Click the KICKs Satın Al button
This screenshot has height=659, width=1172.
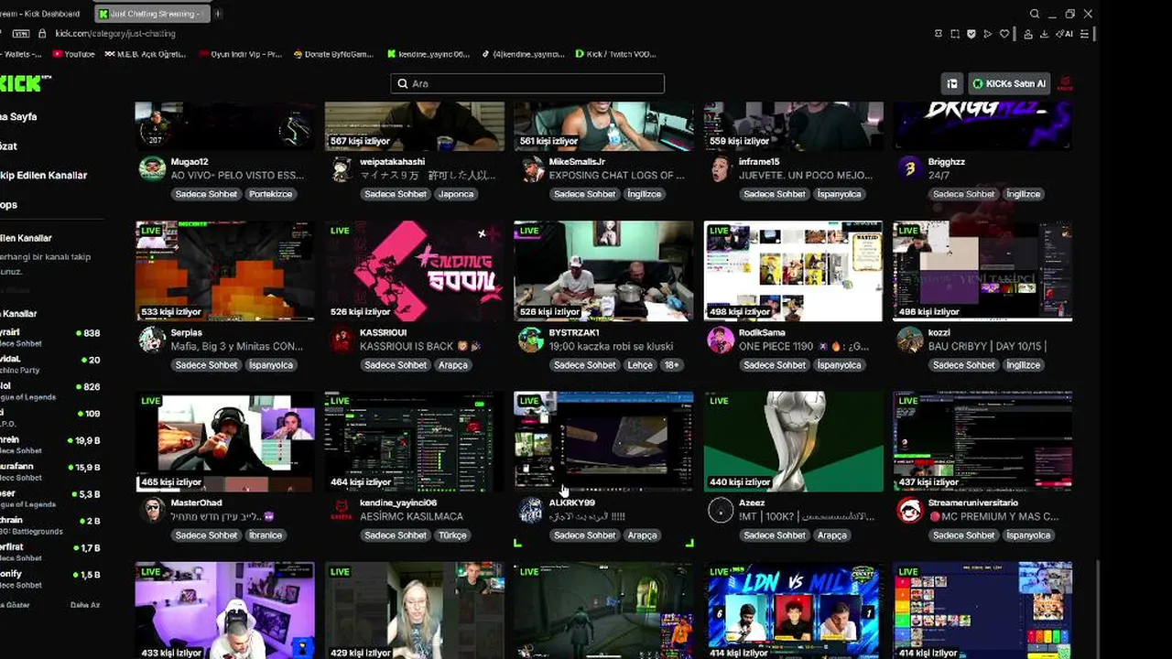1009,83
